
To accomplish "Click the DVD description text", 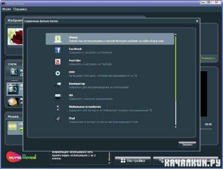I will tap(103, 76).
